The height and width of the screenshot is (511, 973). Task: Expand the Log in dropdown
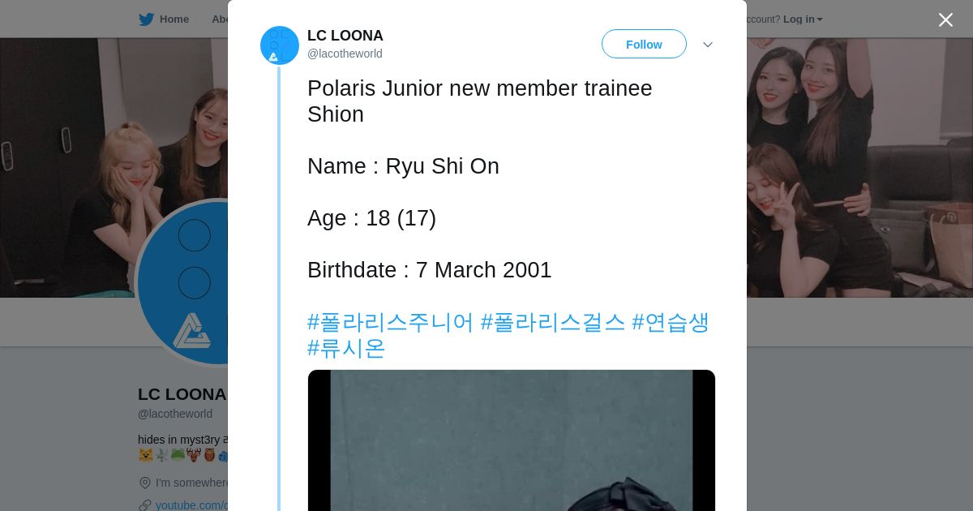(803, 19)
